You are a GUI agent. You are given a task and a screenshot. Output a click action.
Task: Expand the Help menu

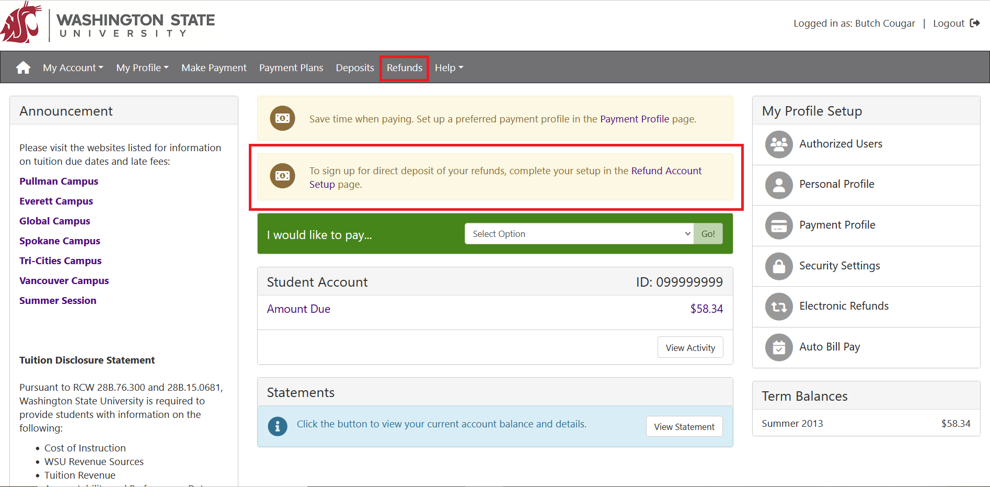tap(448, 67)
